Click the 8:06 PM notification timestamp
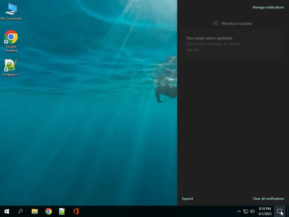 [192, 50]
